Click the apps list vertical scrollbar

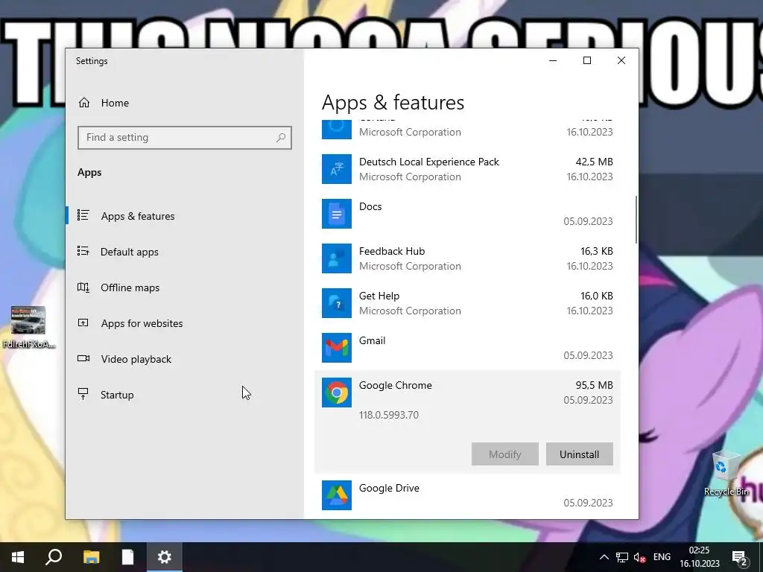636,220
